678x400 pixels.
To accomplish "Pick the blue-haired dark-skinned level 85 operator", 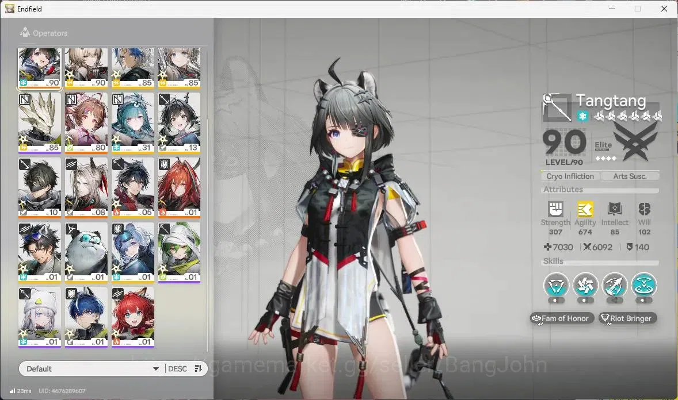I will (133, 68).
